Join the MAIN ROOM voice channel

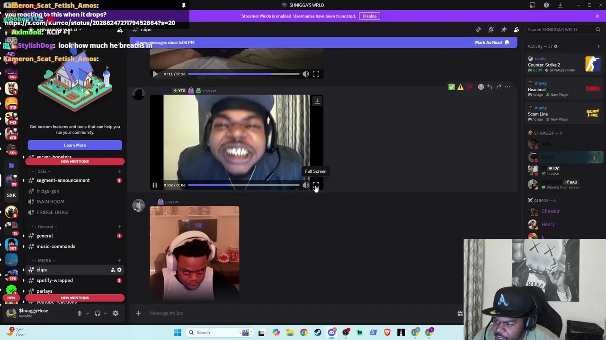pyautogui.click(x=75, y=202)
